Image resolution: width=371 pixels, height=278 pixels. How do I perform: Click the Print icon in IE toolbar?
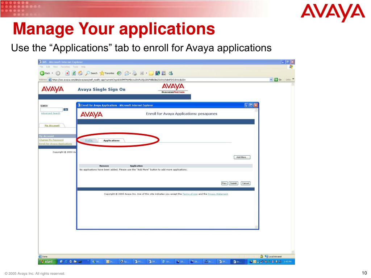pos(135,73)
